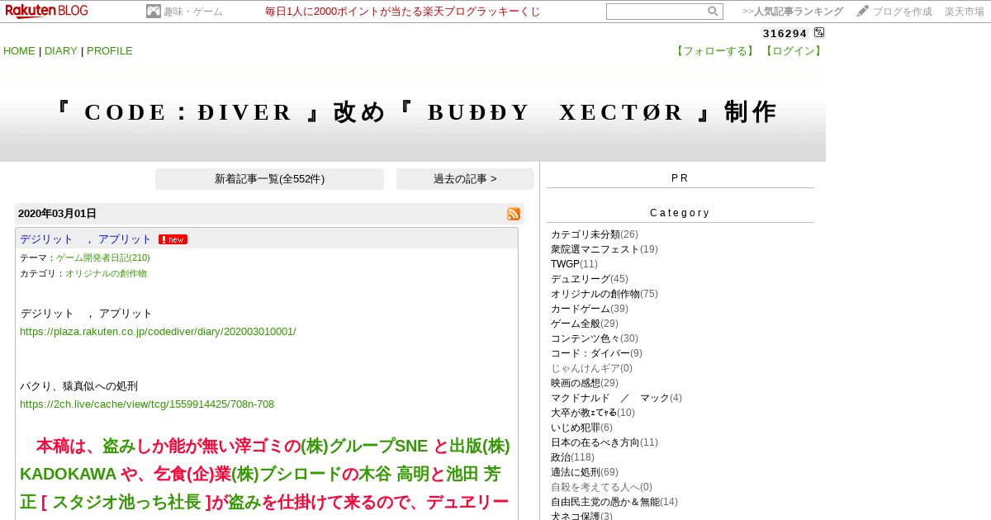
Task: Click the hobby/game genre icon
Action: (x=154, y=12)
